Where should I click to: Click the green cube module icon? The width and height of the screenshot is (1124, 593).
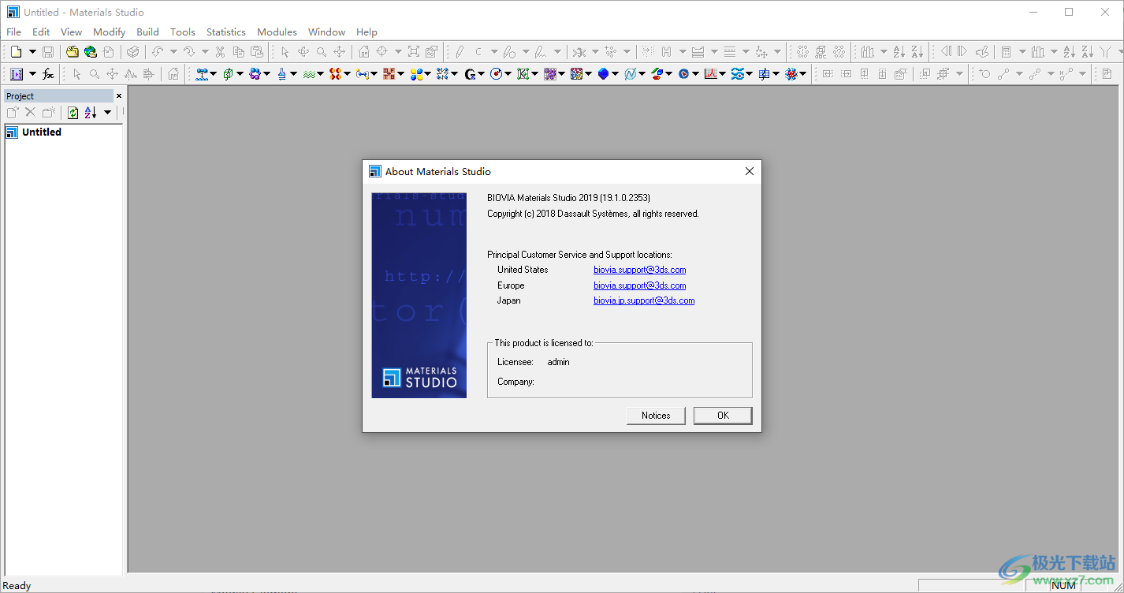228,74
